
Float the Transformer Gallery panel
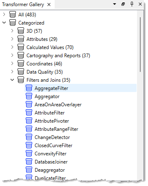click(123, 4)
